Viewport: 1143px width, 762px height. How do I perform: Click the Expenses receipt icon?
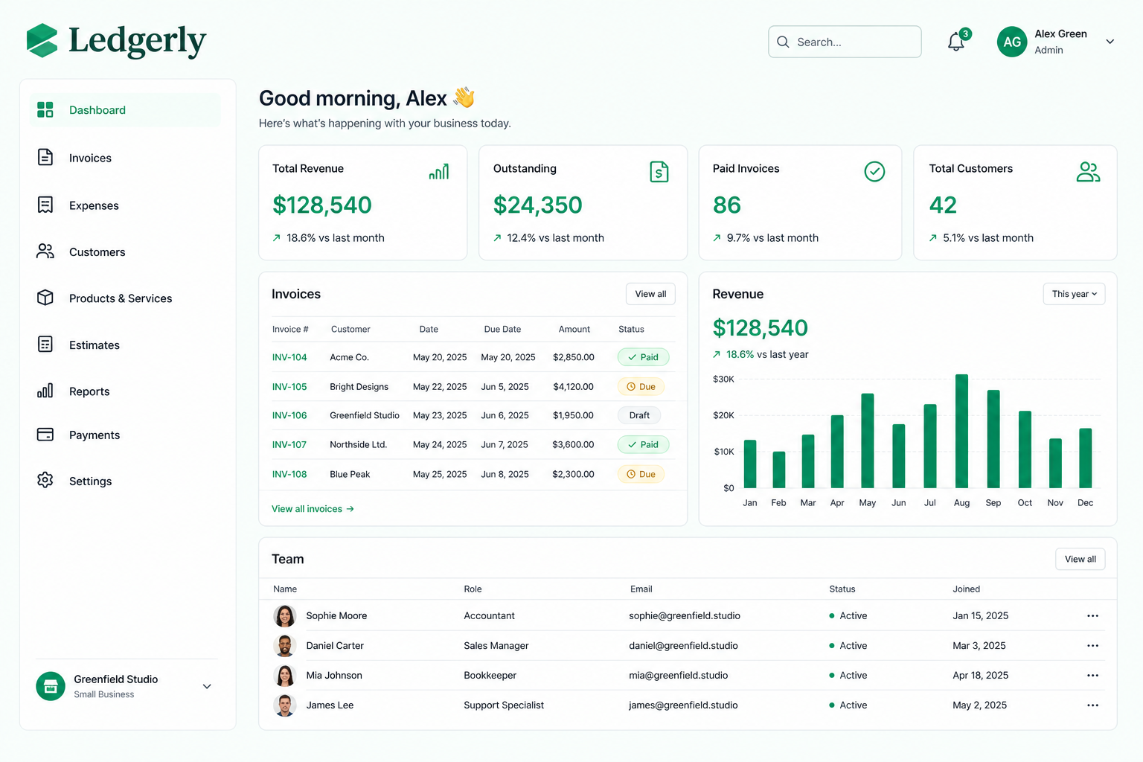[45, 205]
